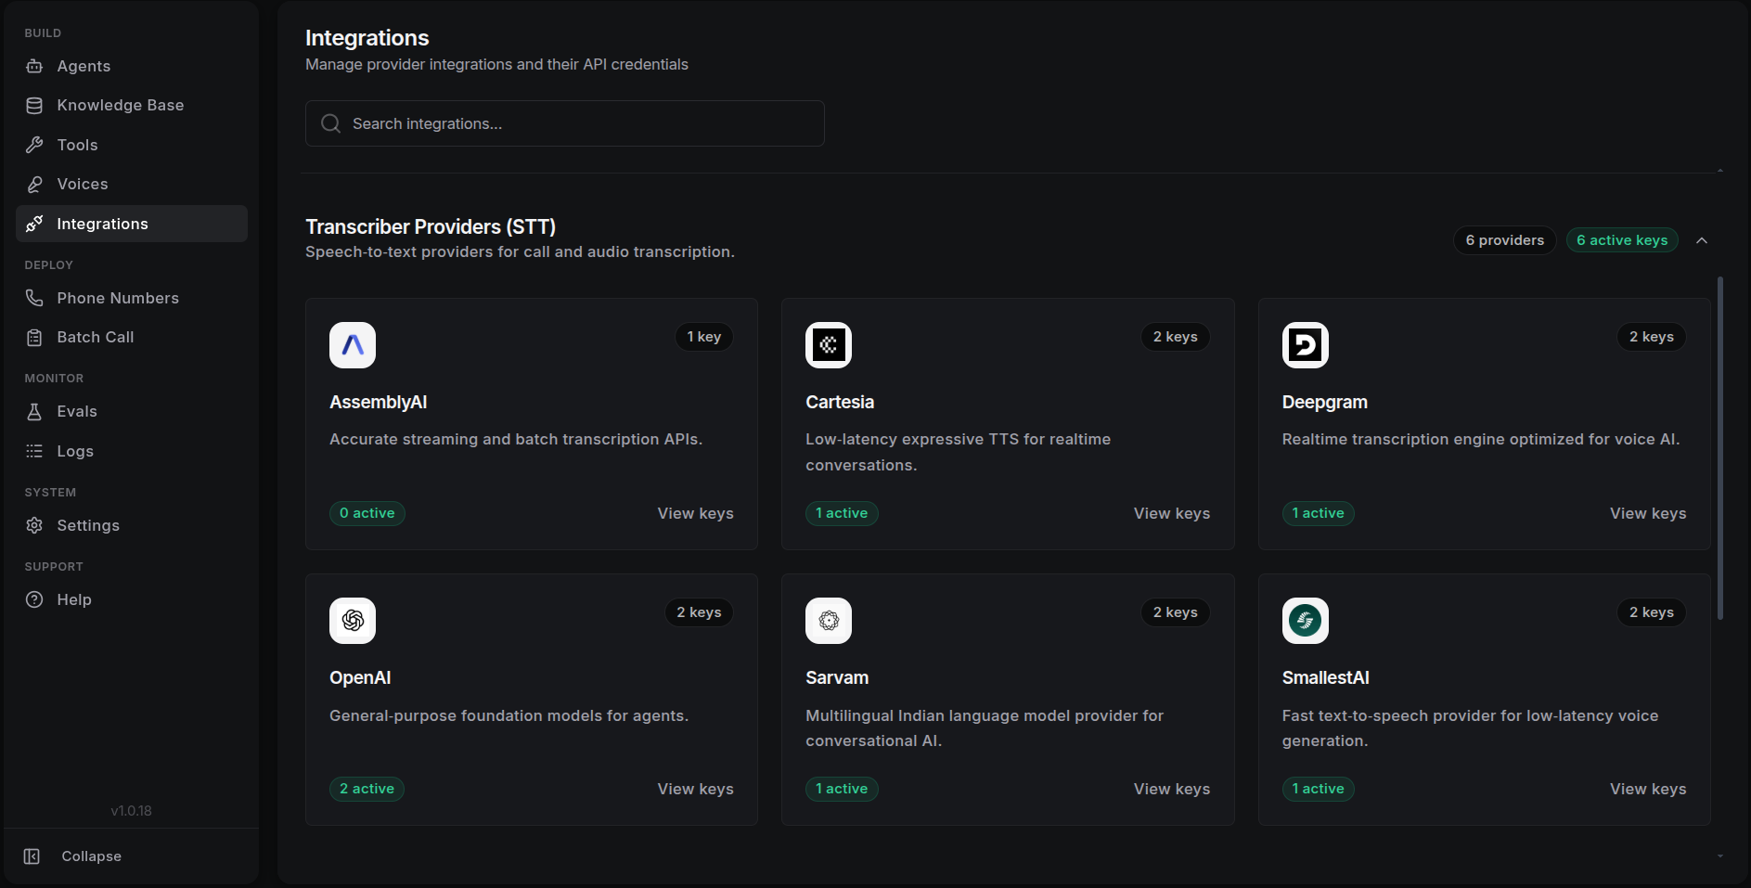This screenshot has height=888, width=1751.
Task: Click the Batch Call clipboard icon
Action: point(34,337)
